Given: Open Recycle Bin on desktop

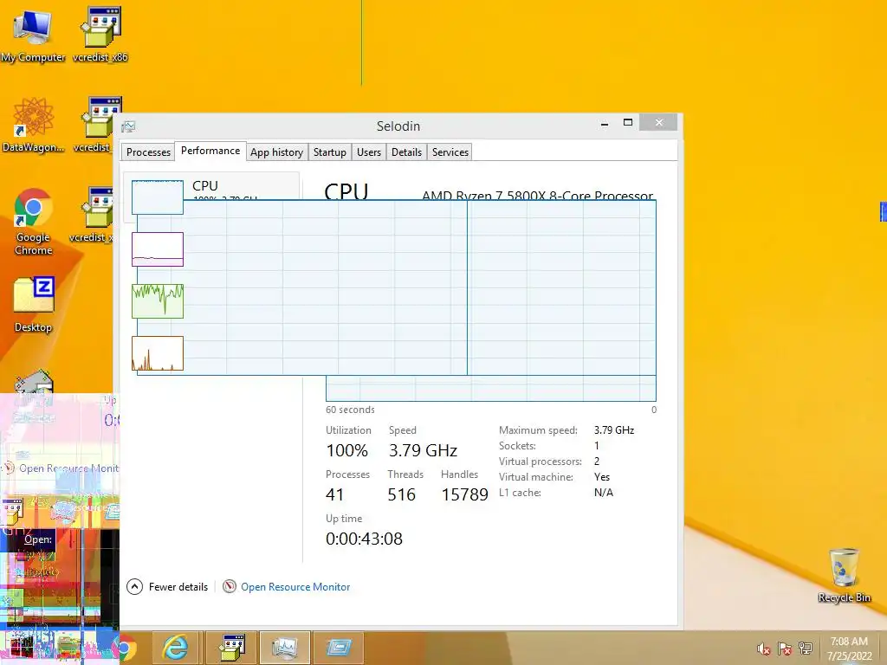Looking at the screenshot, I should [x=844, y=576].
